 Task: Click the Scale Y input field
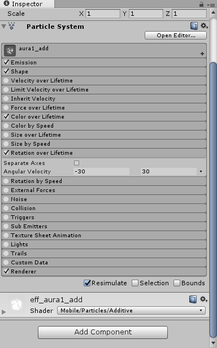pos(146,14)
